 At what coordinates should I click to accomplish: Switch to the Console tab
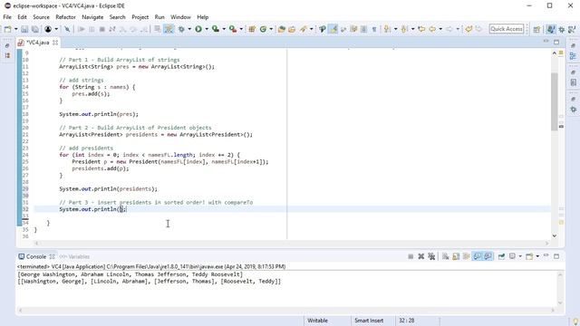(36, 256)
